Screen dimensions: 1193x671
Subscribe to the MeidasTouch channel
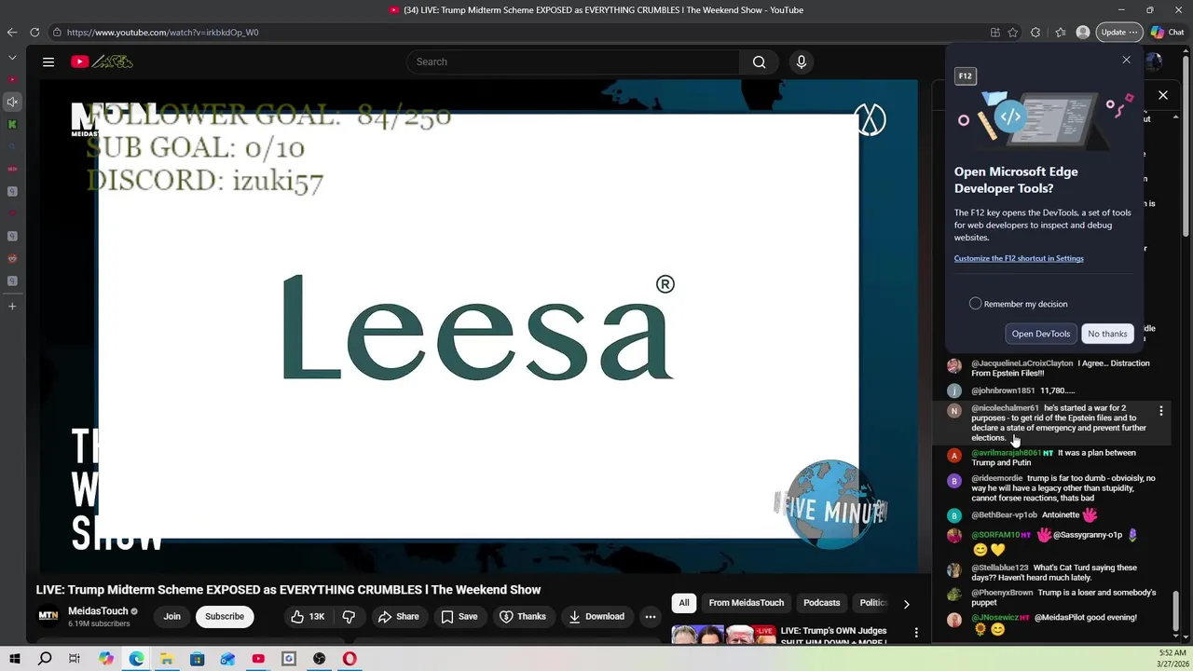pyautogui.click(x=225, y=616)
